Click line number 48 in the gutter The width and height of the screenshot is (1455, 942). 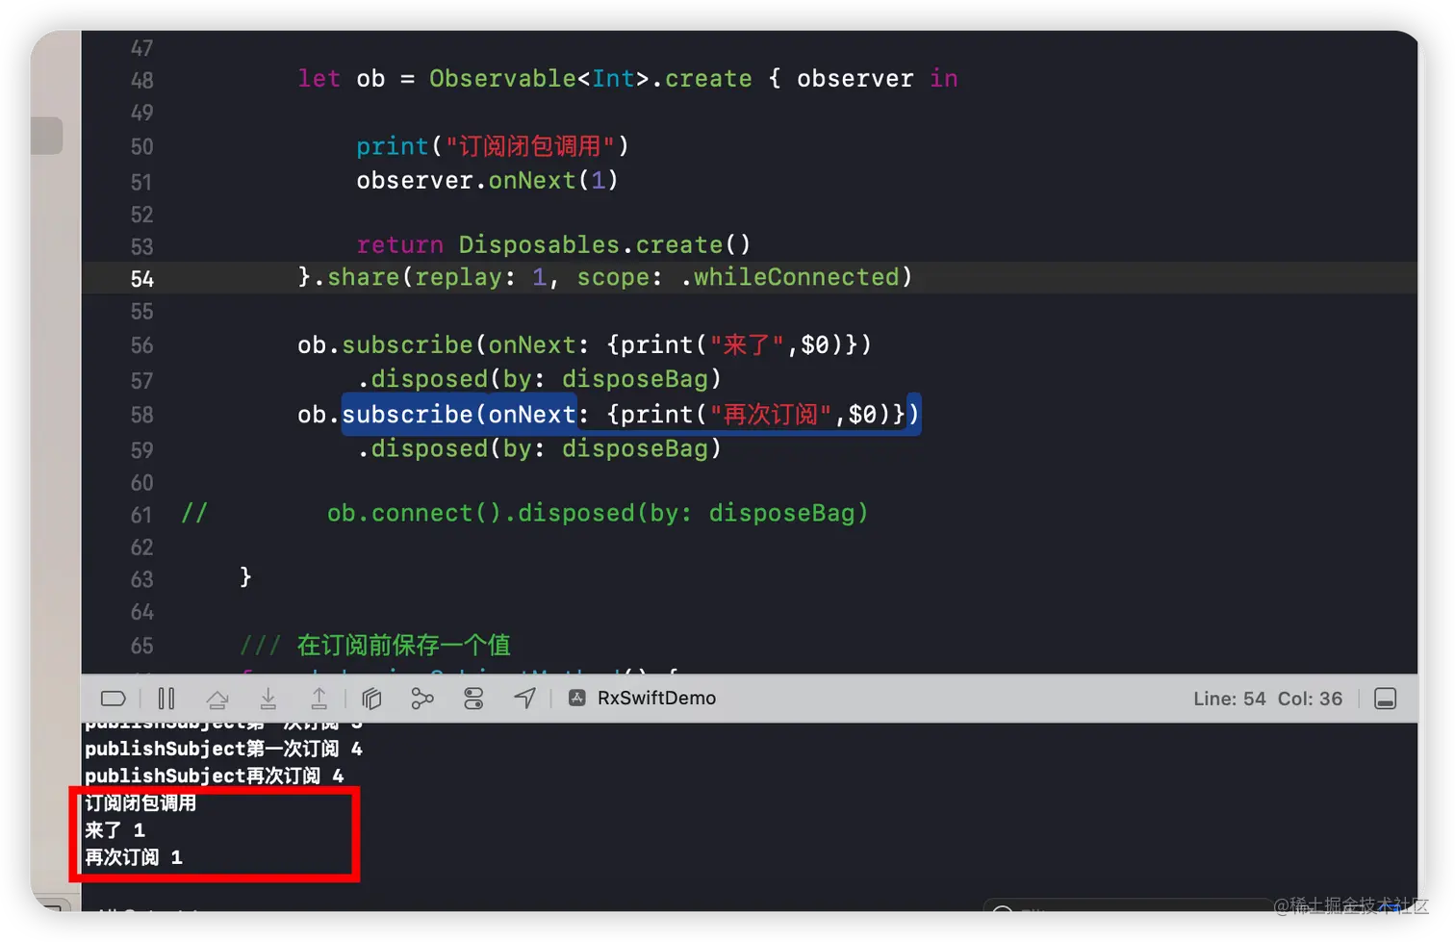pos(142,81)
